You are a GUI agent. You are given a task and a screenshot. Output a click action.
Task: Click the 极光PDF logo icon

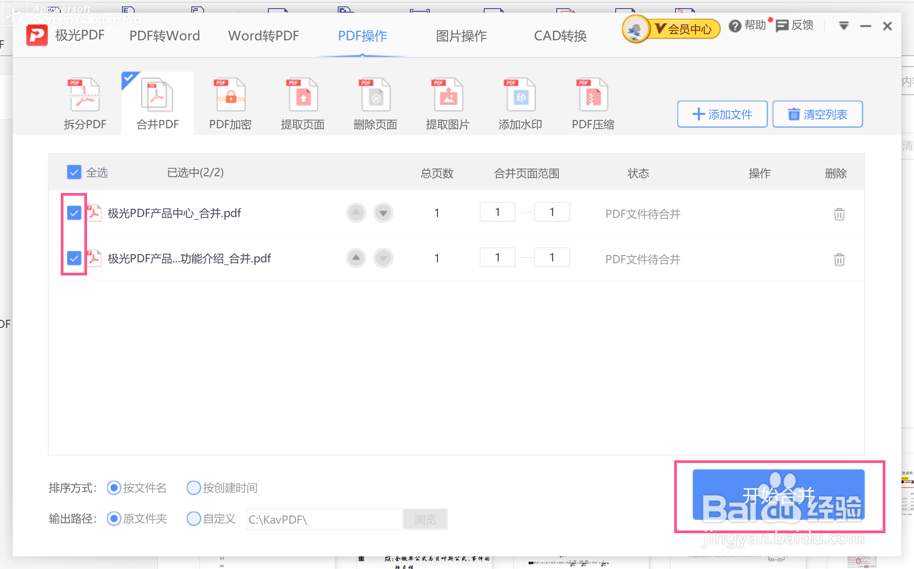37,35
